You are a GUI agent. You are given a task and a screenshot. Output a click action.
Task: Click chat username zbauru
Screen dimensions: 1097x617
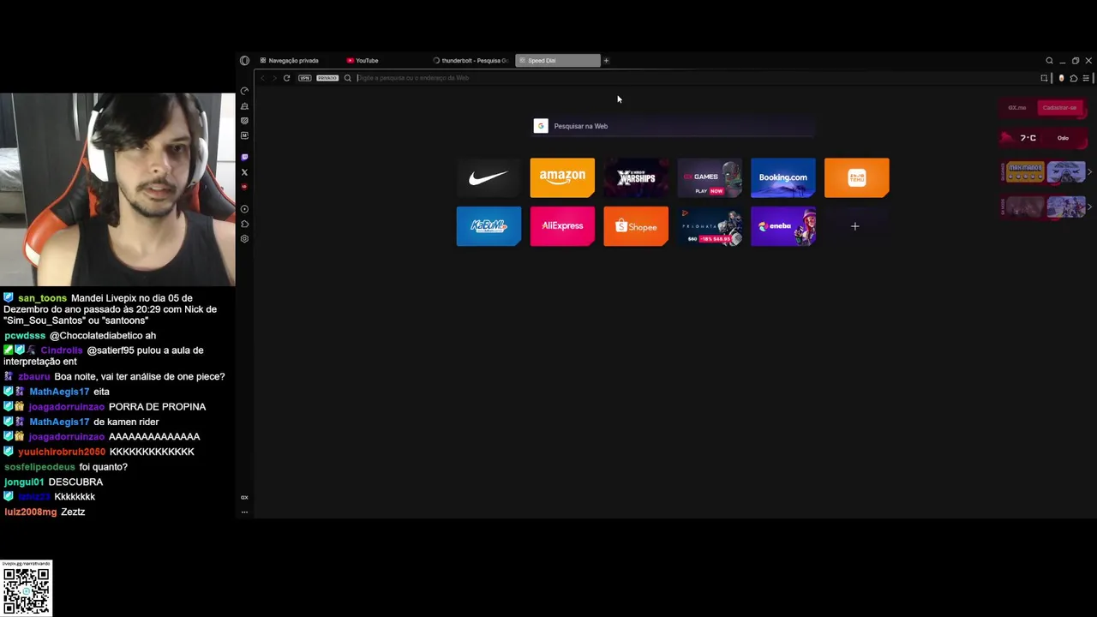click(x=34, y=377)
